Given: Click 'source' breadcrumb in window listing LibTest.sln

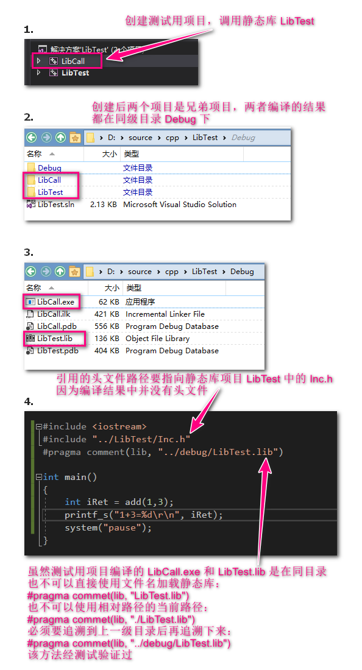Looking at the screenshot, I should coord(140,138).
